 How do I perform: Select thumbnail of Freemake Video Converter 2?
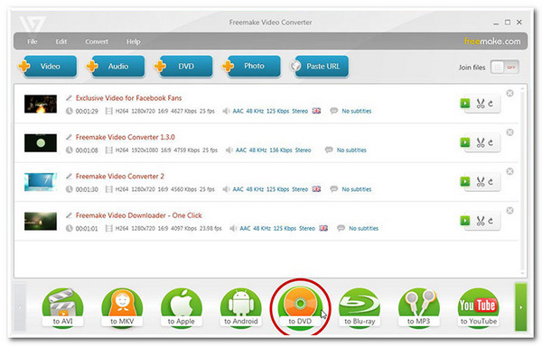point(41,182)
